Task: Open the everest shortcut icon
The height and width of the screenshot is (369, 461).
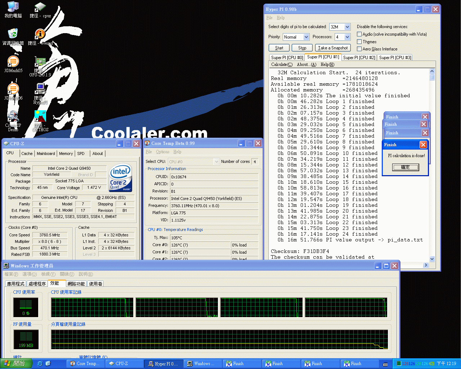Action: [40, 37]
